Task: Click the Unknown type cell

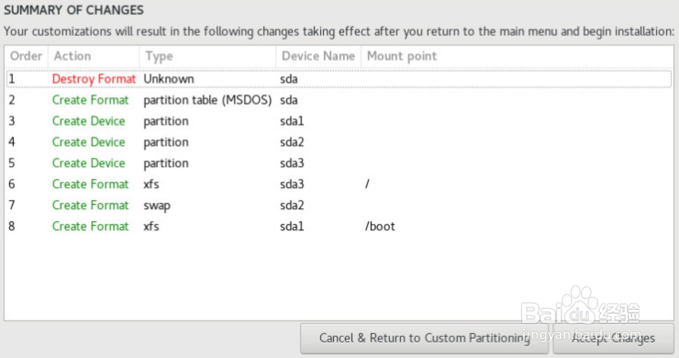Action: pyautogui.click(x=168, y=79)
